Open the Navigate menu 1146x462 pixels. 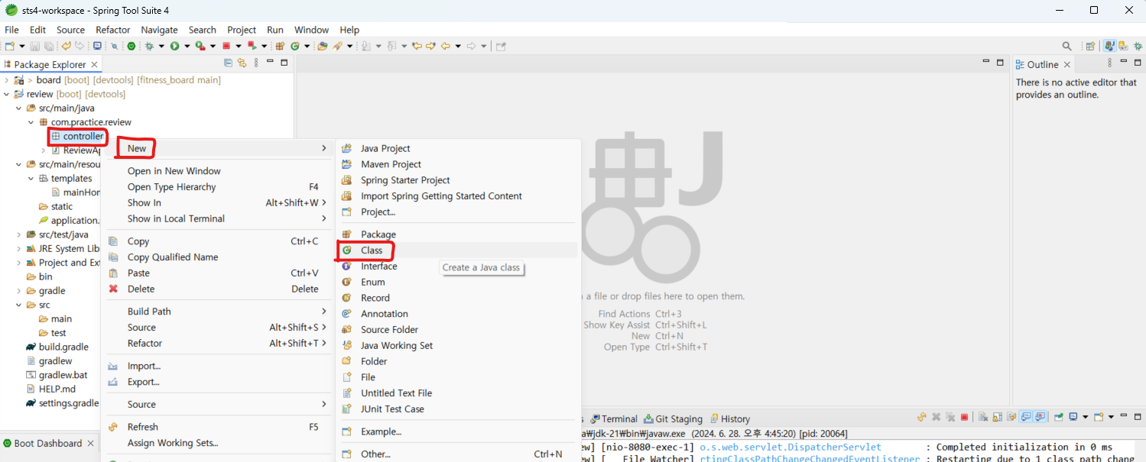tap(159, 30)
